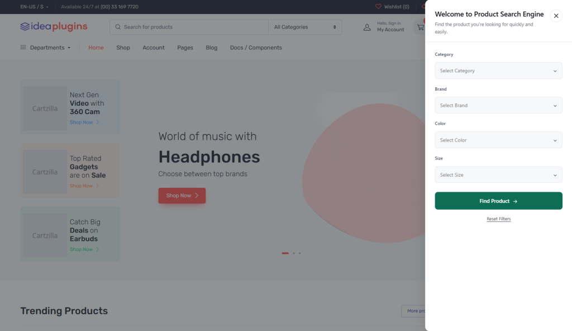Open the Shop menu item
The image size is (572, 331).
pyautogui.click(x=123, y=48)
